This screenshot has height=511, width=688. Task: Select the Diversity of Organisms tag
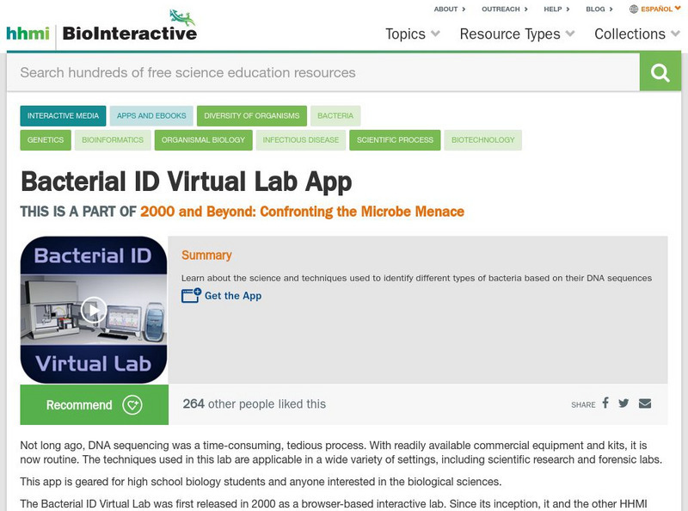(252, 115)
